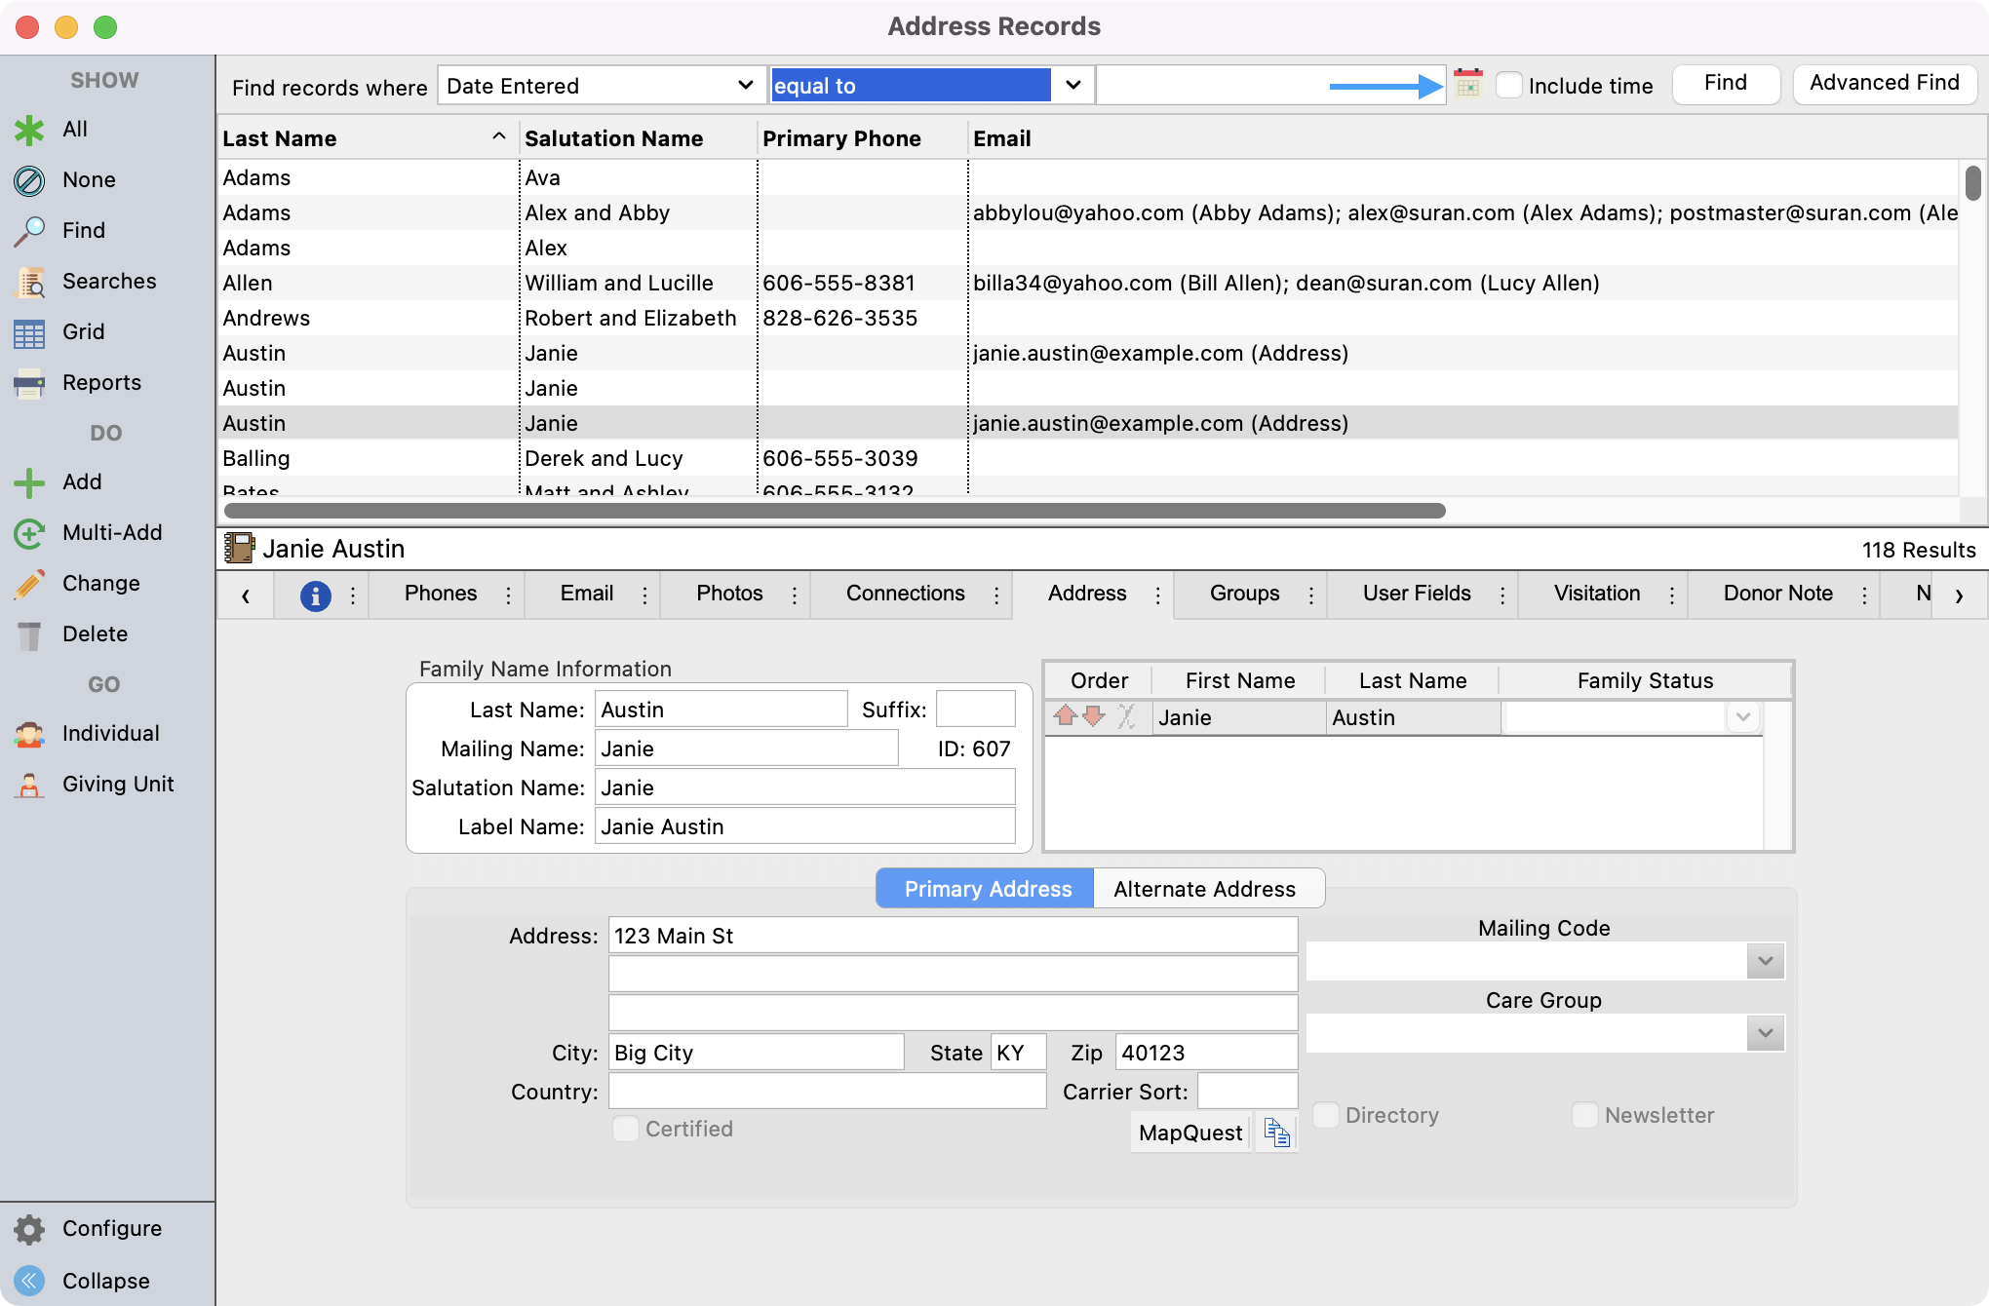Click the green asterisk All icon
Image resolution: width=1989 pixels, height=1306 pixels.
(29, 130)
